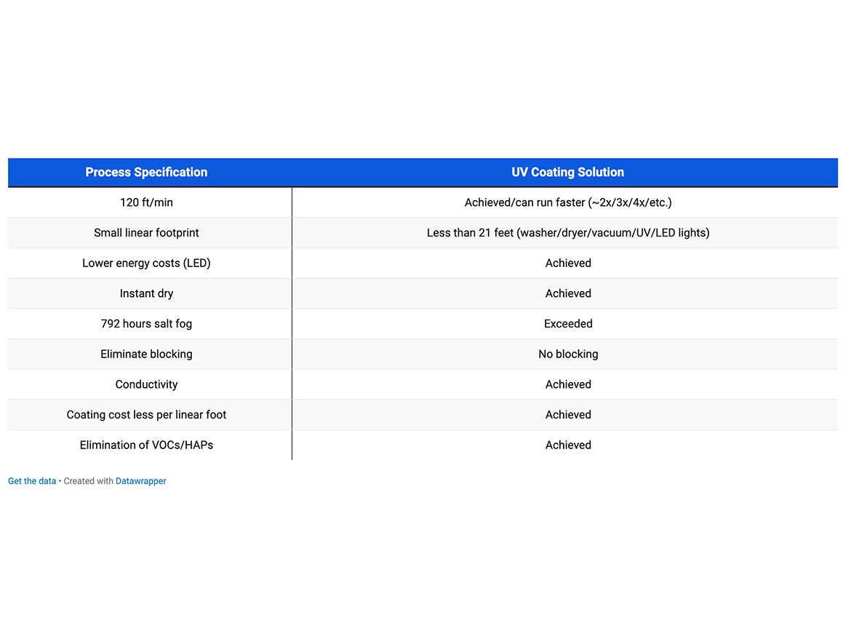Click the 'UV Coating Solution' column header
The image size is (851, 639).
tap(567, 172)
